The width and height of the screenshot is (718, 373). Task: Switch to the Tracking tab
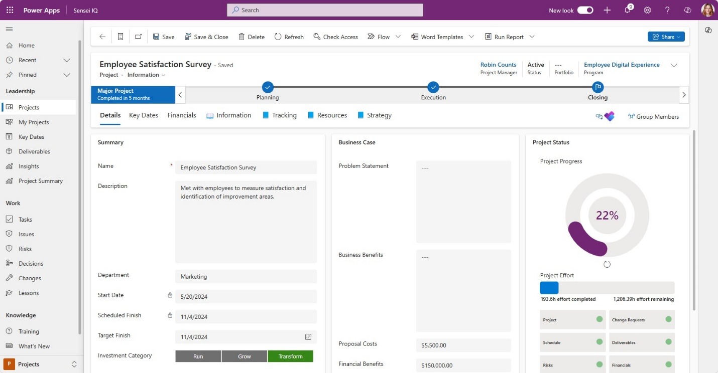point(279,115)
